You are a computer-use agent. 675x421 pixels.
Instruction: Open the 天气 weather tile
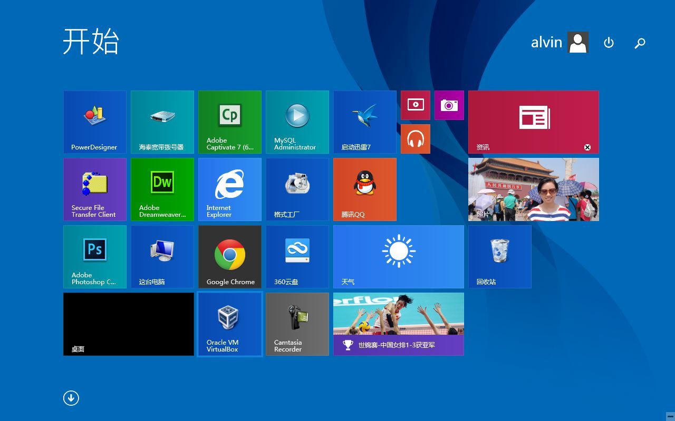coord(399,257)
